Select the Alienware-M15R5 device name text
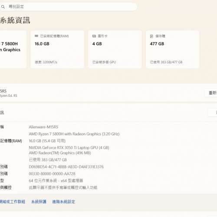 [x=43, y=127]
